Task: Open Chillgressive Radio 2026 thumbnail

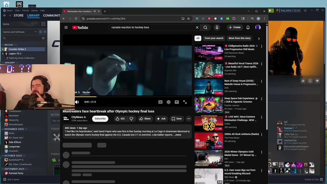Action: point(209,52)
